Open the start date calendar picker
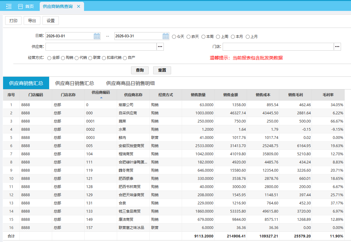Viewport: 351px width, 242px height. (97, 36)
